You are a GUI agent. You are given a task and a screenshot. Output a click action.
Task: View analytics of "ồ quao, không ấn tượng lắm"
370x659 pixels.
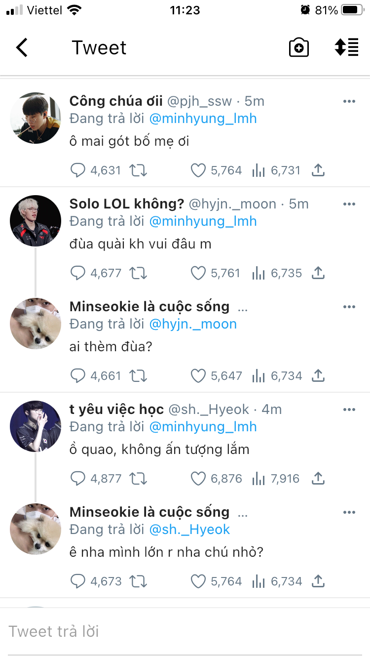(x=259, y=479)
